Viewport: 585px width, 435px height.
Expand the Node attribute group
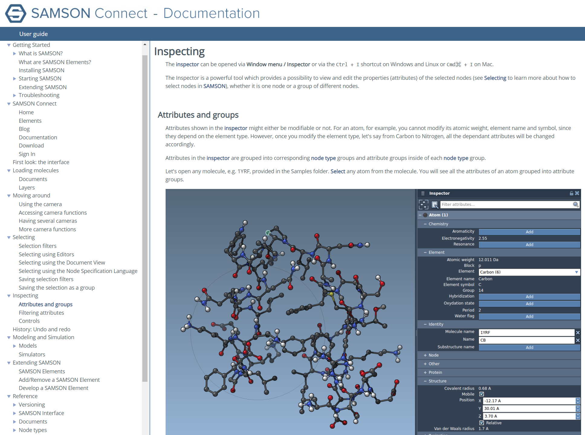point(425,355)
